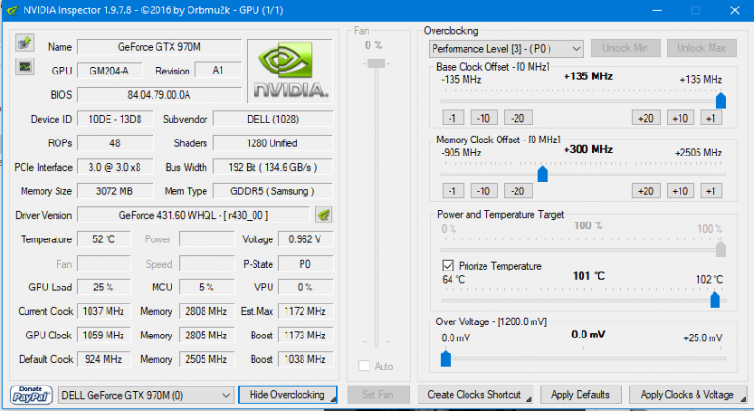The height and width of the screenshot is (411, 754).
Task: Click Apply Clocks & Voltage button
Action: click(688, 395)
